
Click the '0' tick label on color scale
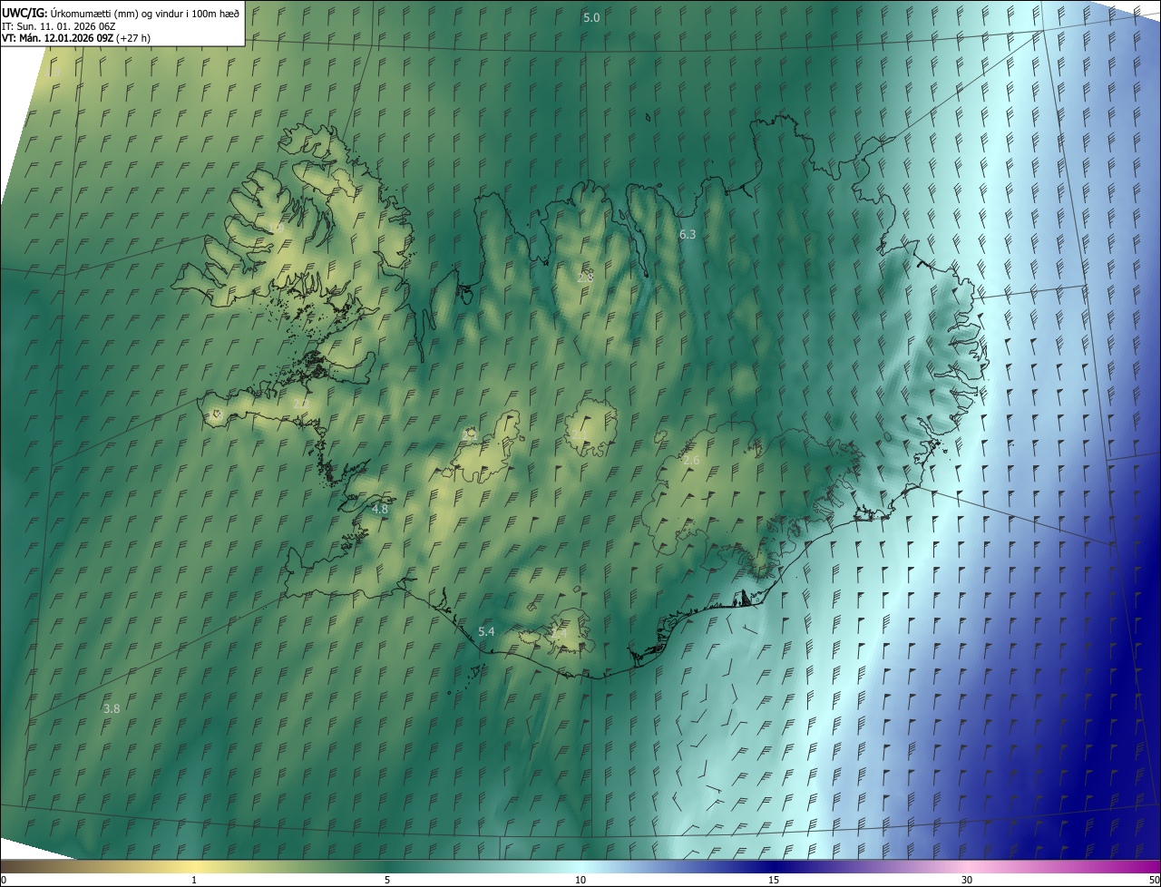coord(4,880)
